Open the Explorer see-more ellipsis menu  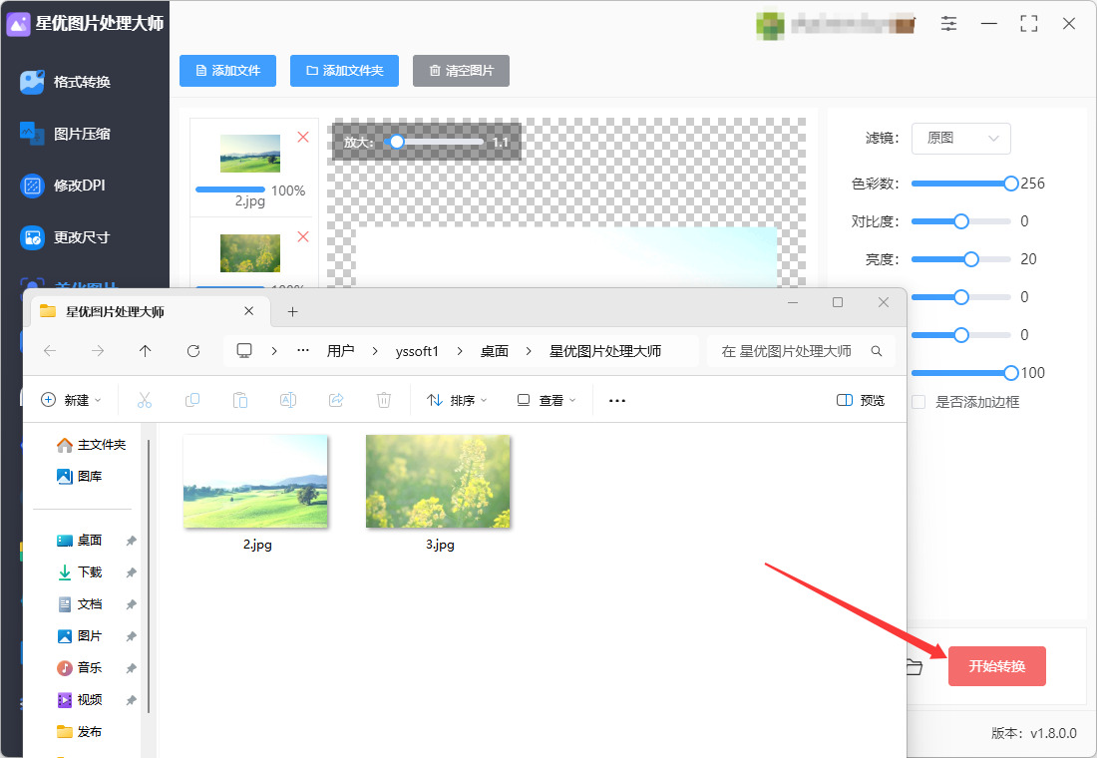click(617, 400)
